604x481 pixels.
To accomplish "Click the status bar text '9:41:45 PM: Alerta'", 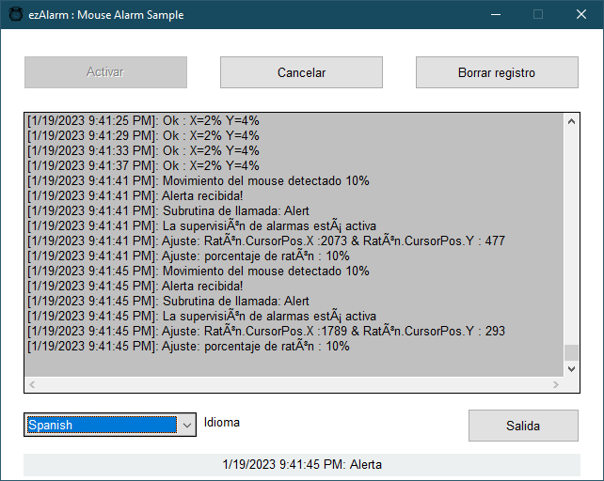I will pyautogui.click(x=302, y=464).
